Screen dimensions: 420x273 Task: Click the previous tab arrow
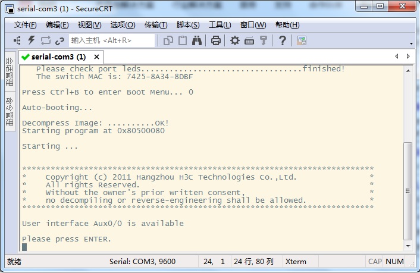[x=397, y=57]
